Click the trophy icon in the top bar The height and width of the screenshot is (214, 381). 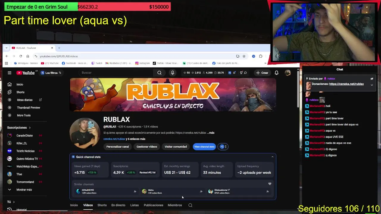pyautogui.click(x=241, y=73)
